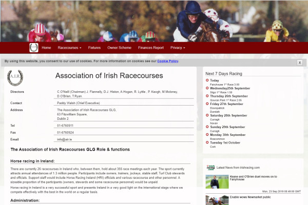Image resolution: width=308 pixels, height=205 pixels.
Task: Click the A.I.R. horseshoe logo in navbar
Action: [34, 48]
